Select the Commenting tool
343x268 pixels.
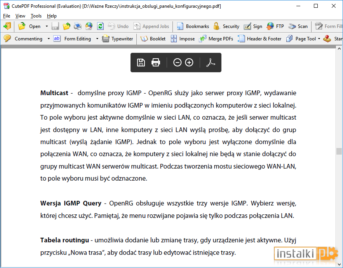click(x=23, y=39)
